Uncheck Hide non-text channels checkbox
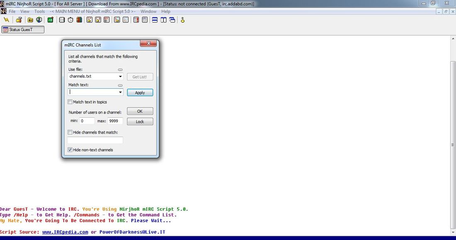This screenshot has height=240, width=456. tap(70, 150)
